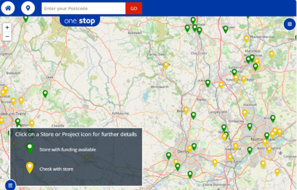The image size is (297, 190).
Task: Select the yellow pin beside Derby label
Action: tap(190, 149)
